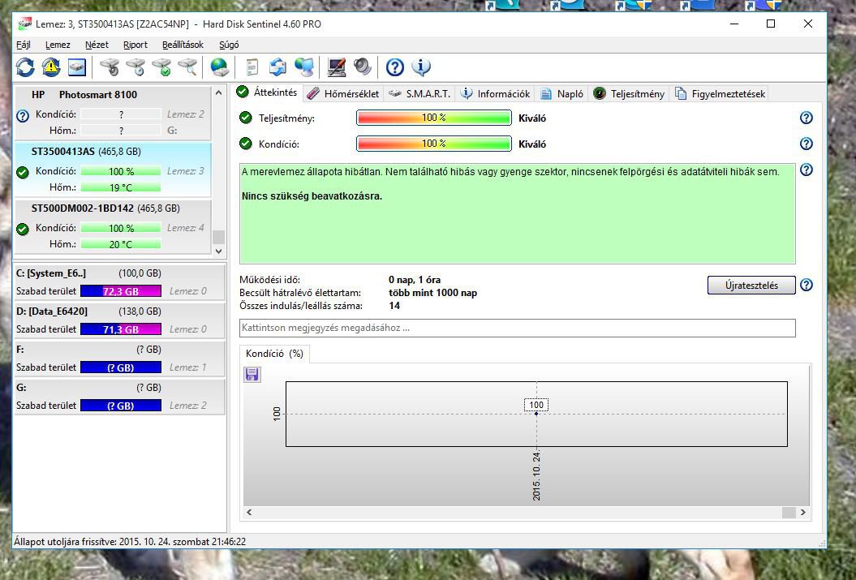856x580 pixels.
Task: Open the Súgó menu
Action: (229, 45)
